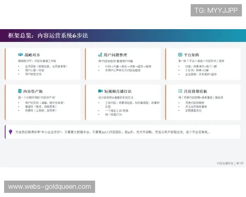This screenshot has height=197, width=246.
Task: Click the video camera icon beside 短视频直播打法
Action: [x=100, y=91]
